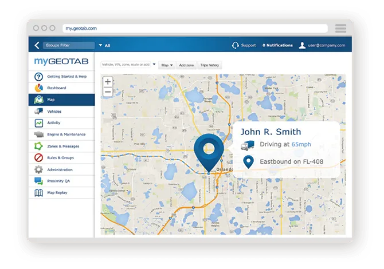Expand the vehicle search dropdown arrow
384x269 pixels.
pos(154,64)
